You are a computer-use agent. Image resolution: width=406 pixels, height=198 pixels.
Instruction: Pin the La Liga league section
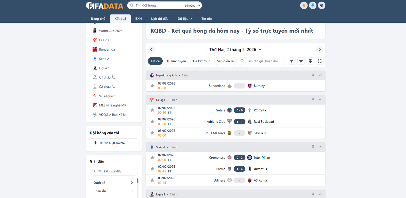[x=313, y=100]
